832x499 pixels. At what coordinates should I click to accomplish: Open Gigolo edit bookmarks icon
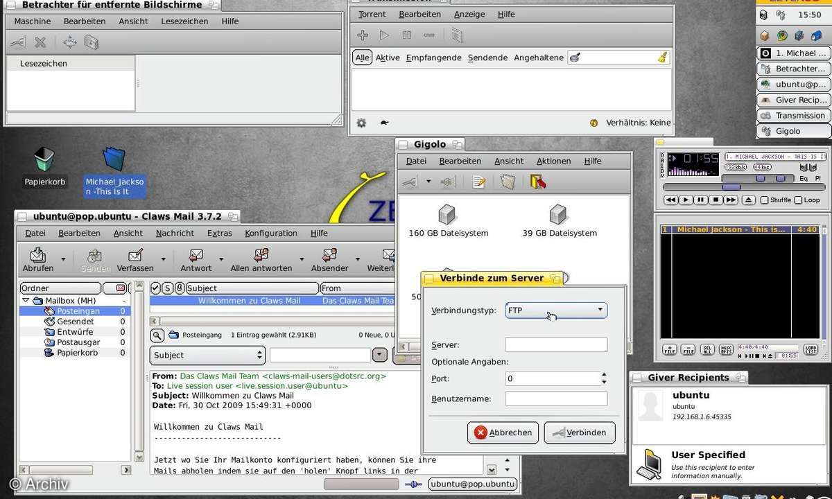coord(478,182)
